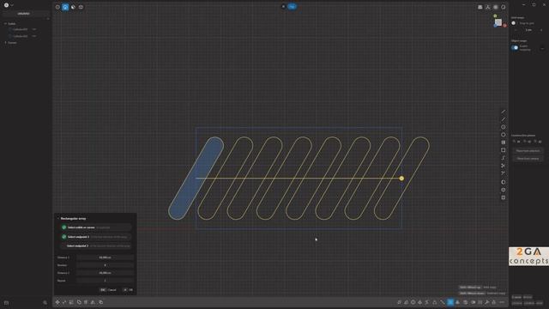
Task: Select the XZ construction plane option
Action: click(x=538, y=142)
